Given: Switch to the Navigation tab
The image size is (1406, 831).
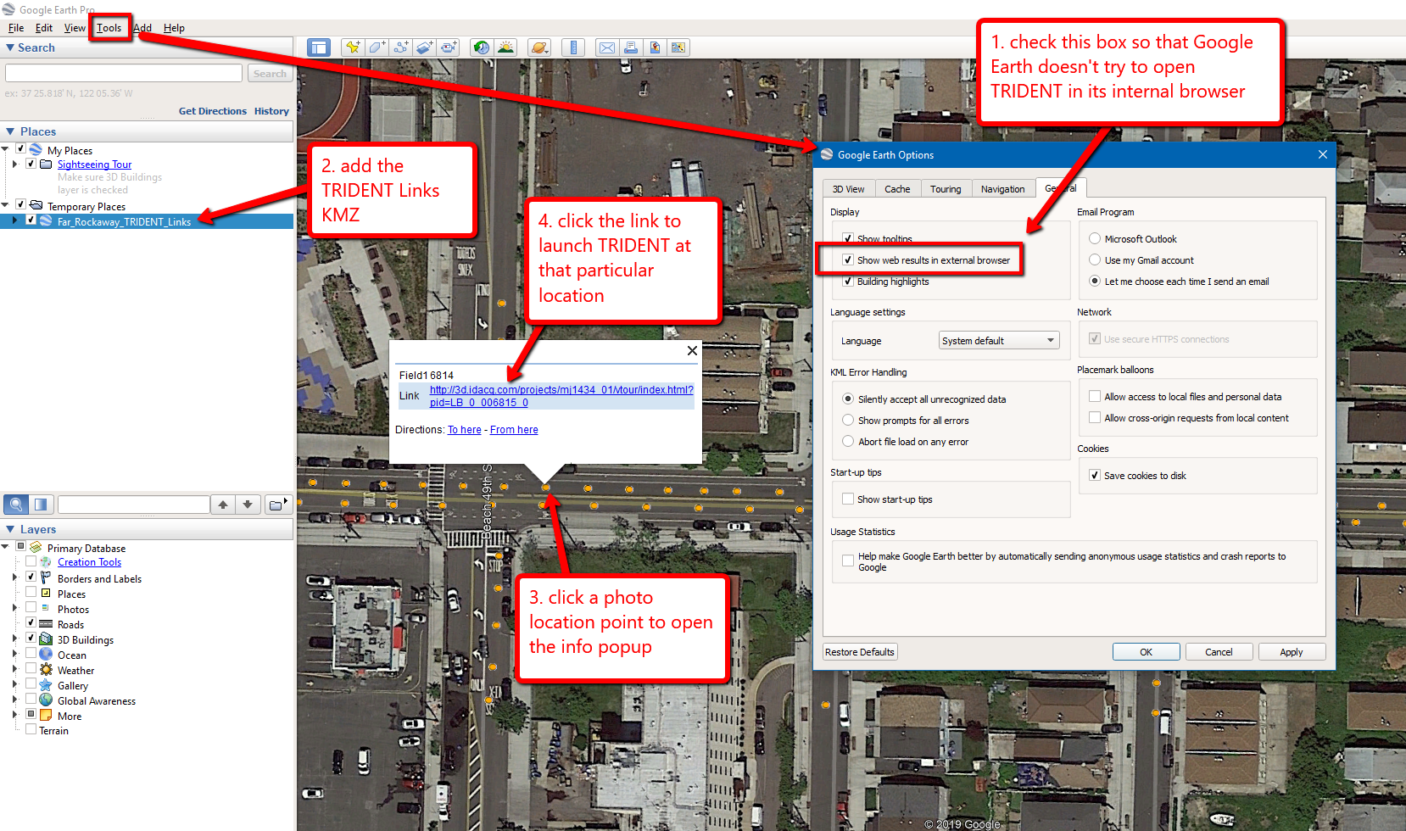Looking at the screenshot, I should [1003, 189].
